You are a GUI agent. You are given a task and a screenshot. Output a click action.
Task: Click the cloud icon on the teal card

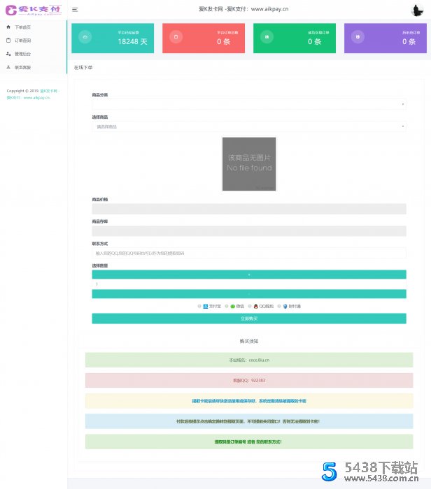85,37
